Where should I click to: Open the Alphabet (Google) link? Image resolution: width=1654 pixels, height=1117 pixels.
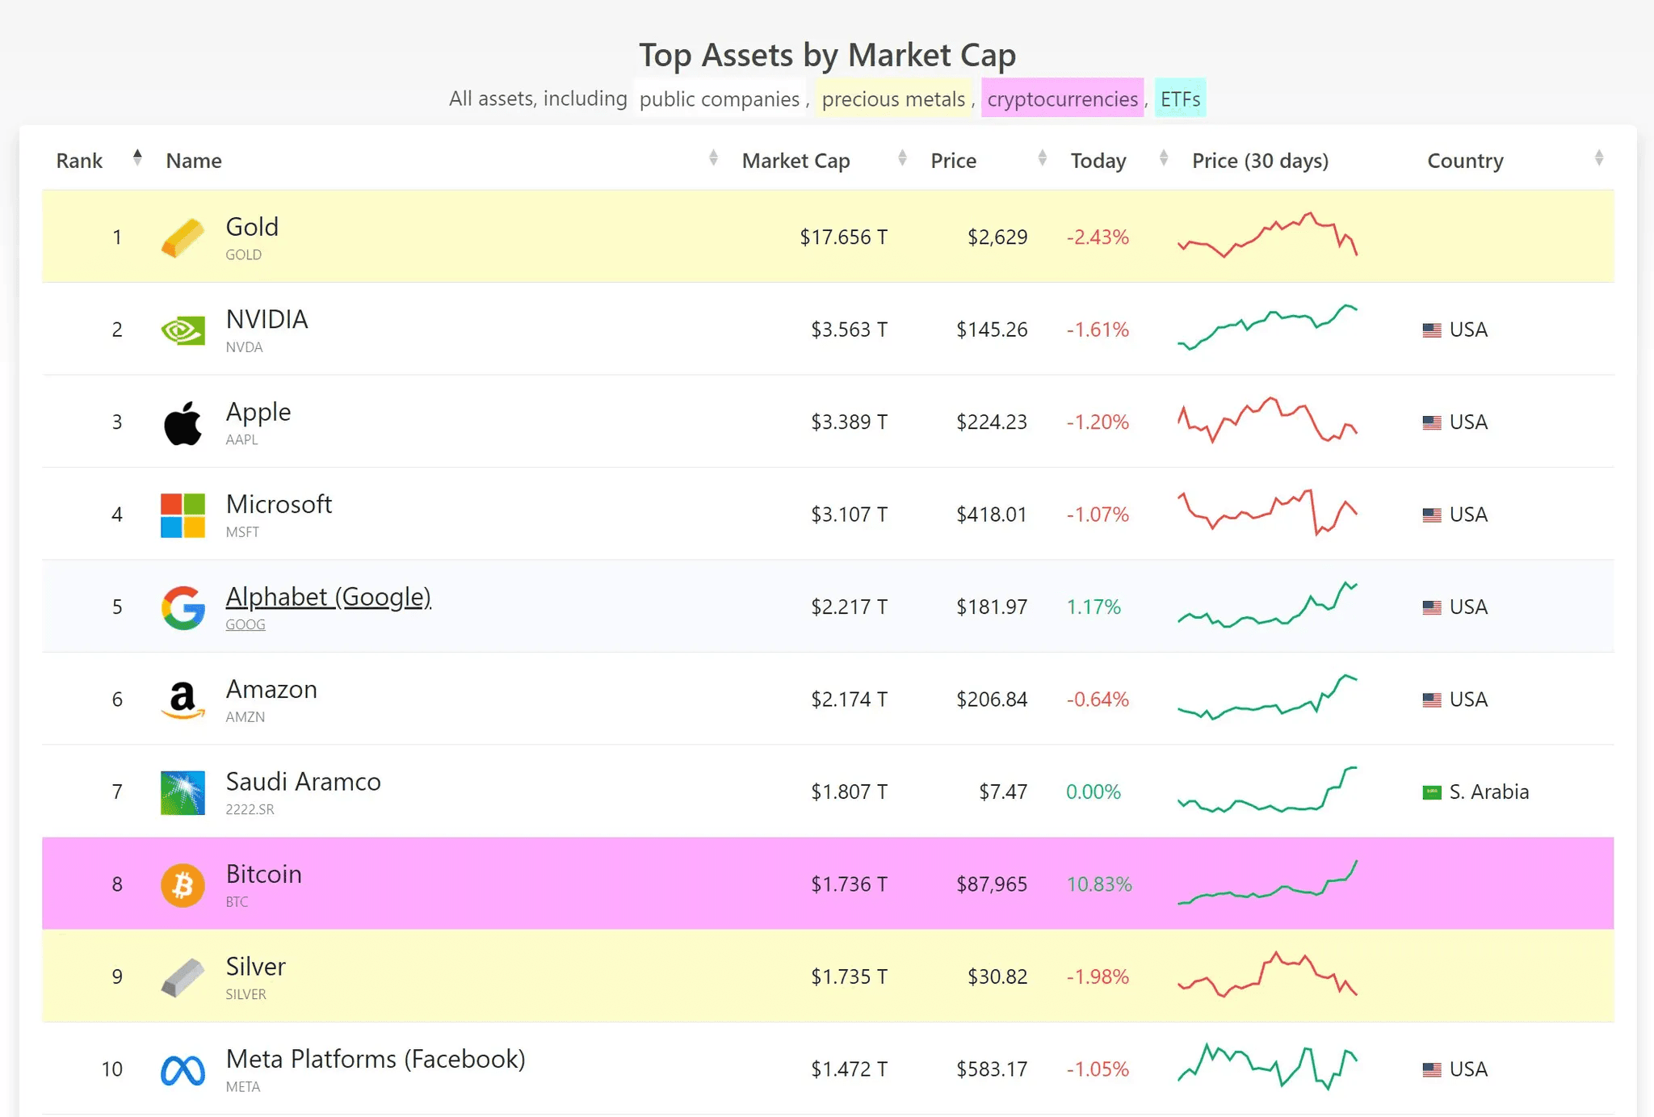click(x=328, y=597)
